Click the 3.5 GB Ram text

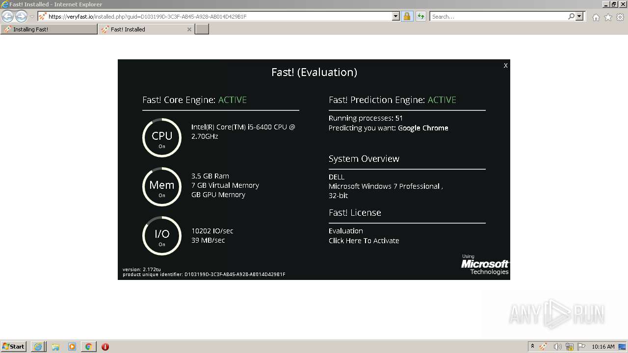pyautogui.click(x=210, y=176)
